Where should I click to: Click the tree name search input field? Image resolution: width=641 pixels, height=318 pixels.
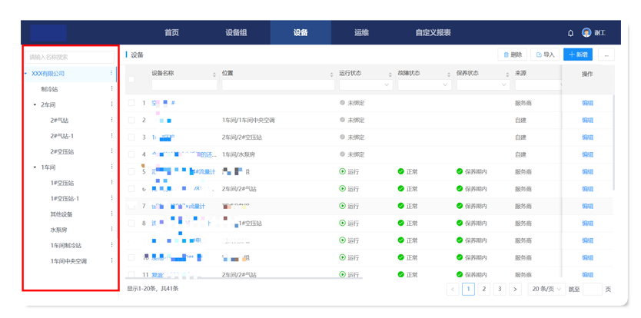[69, 56]
